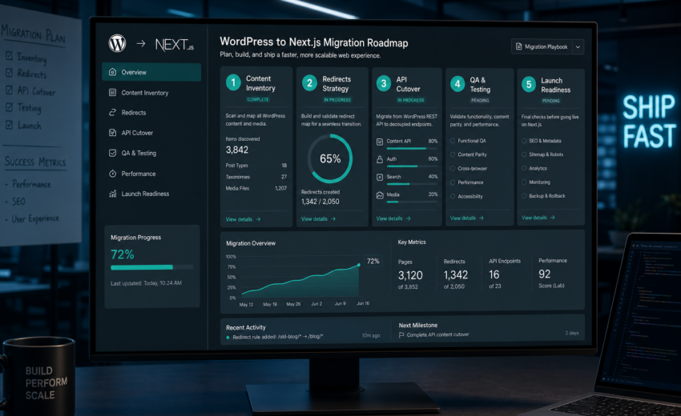Click the Items discovered 3,842 value
This screenshot has height=416, width=681.
click(237, 150)
